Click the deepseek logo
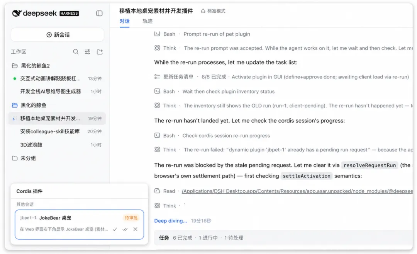Screen dimensions: 417x254 coord(35,13)
